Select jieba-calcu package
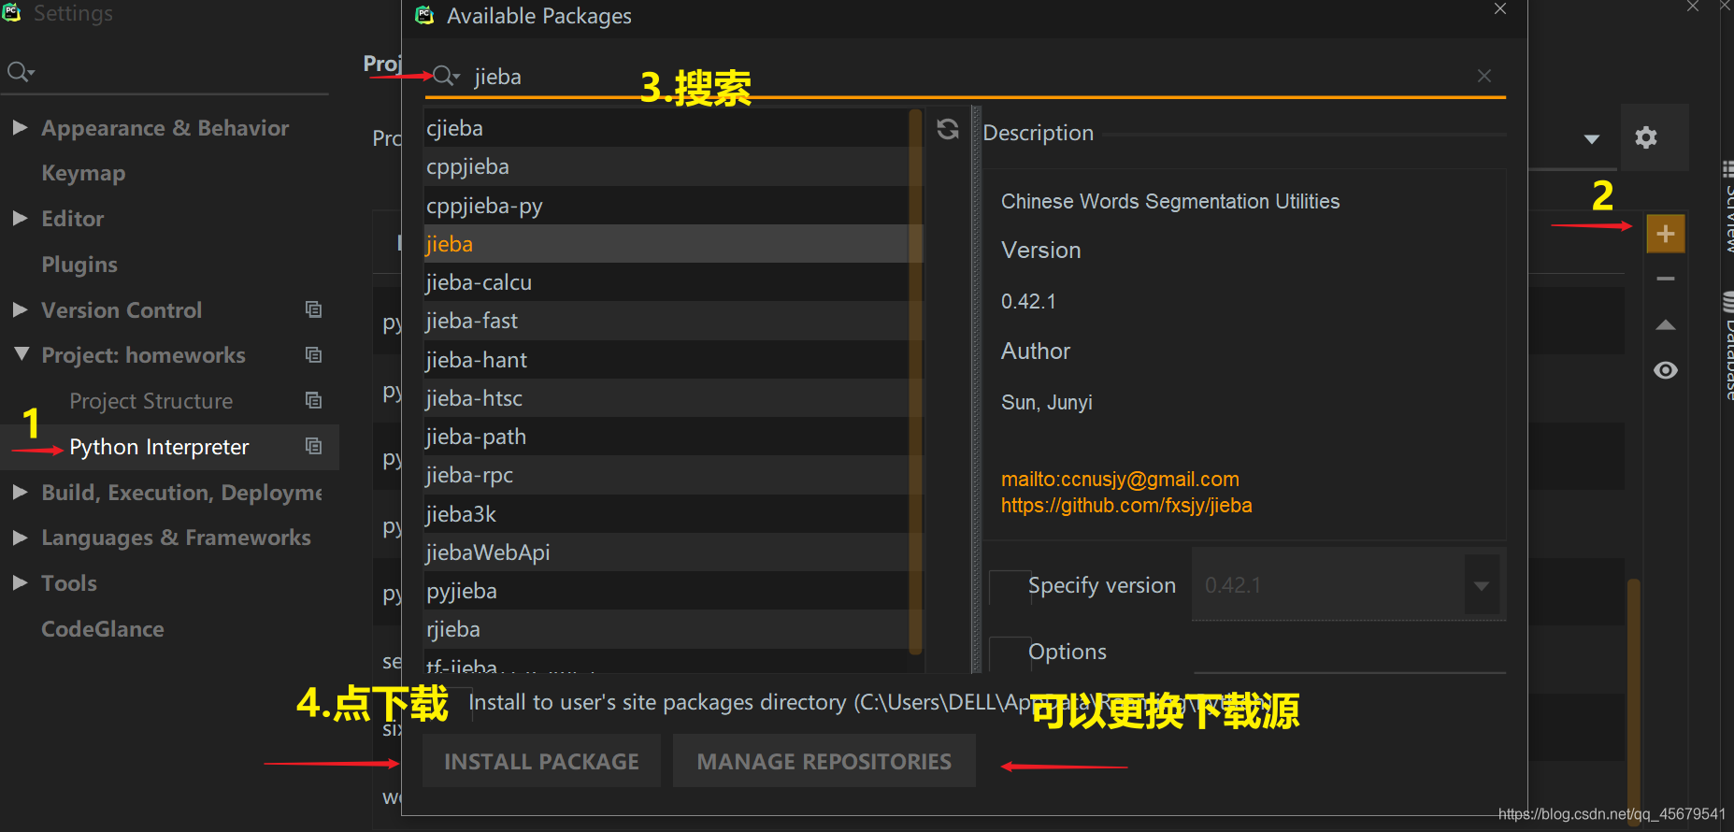 click(667, 282)
